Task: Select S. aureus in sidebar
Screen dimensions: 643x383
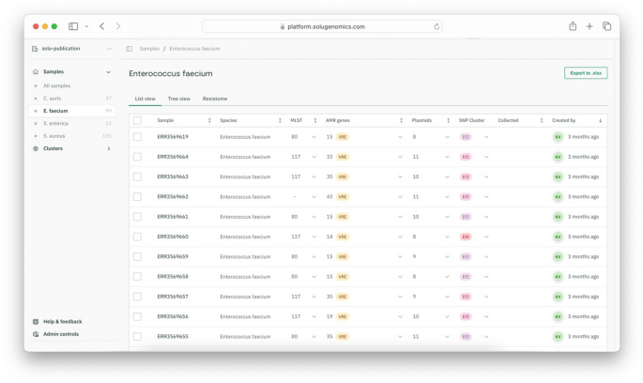Action: pos(54,136)
